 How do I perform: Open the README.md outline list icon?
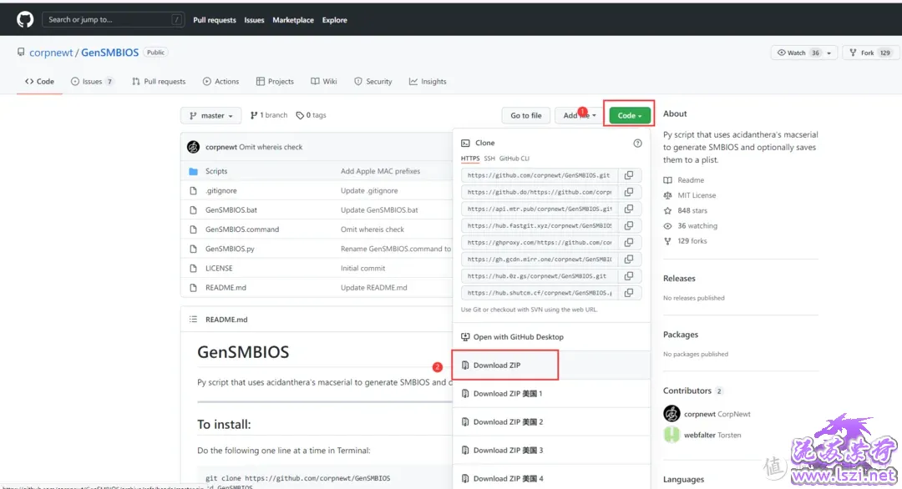(193, 320)
